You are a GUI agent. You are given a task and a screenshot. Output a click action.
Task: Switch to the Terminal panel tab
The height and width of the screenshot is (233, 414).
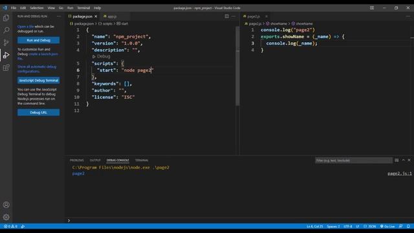pyautogui.click(x=142, y=161)
